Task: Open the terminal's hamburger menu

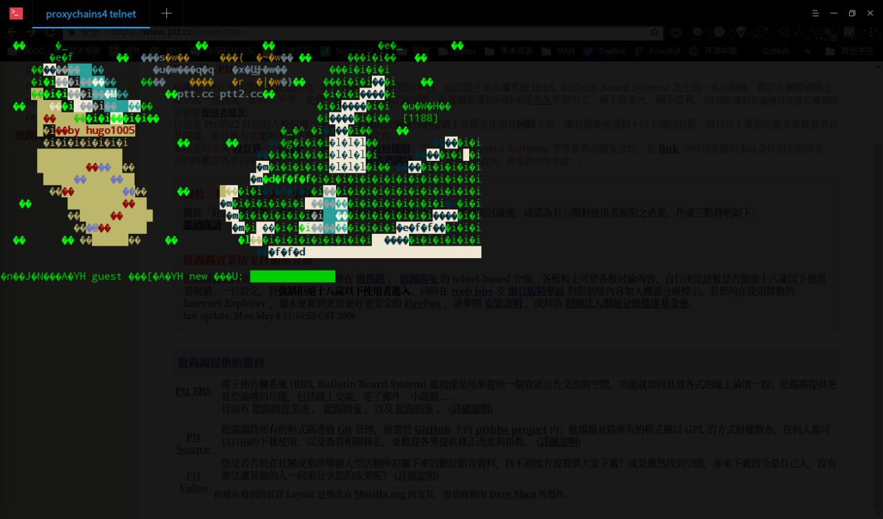Action: (816, 13)
